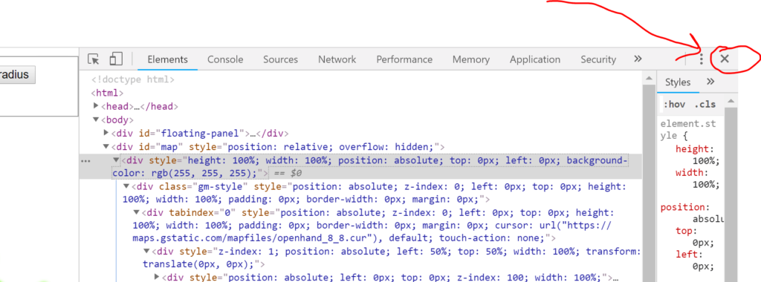The height and width of the screenshot is (282, 761).
Task: Open the Security tab
Action: click(598, 59)
